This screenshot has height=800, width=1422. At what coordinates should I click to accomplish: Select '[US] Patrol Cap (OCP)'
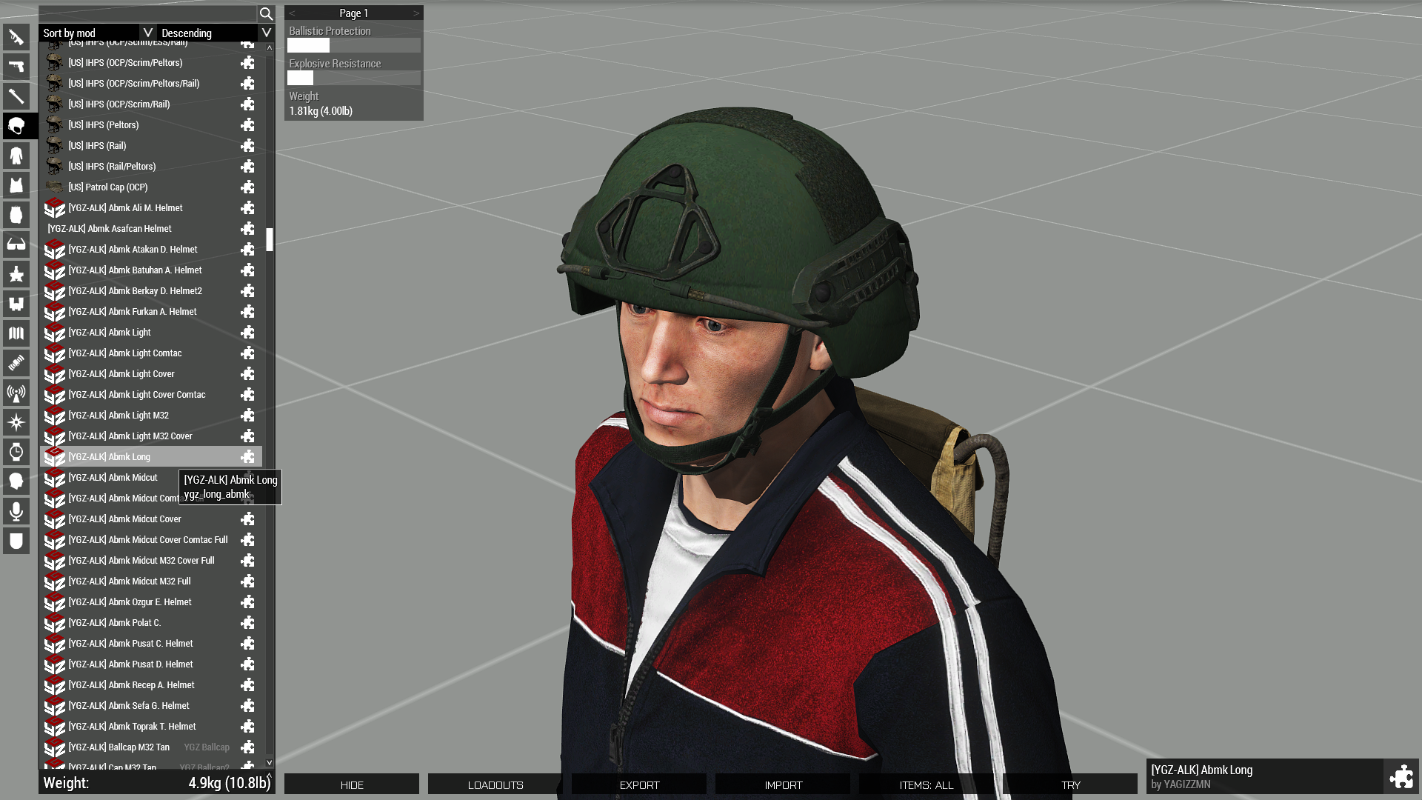tap(151, 187)
